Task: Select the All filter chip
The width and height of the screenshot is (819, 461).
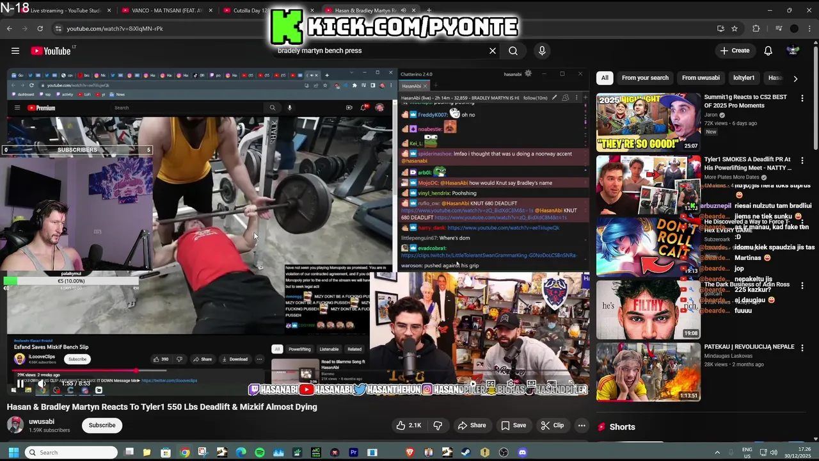Action: [605, 77]
